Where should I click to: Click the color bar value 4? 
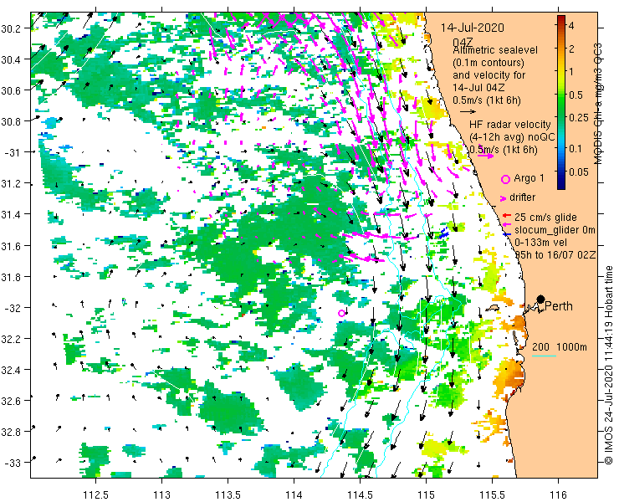[x=571, y=26]
